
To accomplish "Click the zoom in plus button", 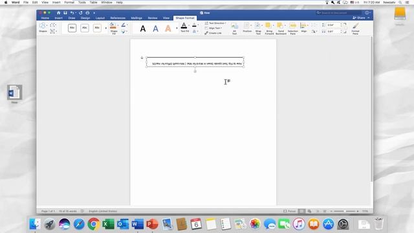I will [358, 211].
